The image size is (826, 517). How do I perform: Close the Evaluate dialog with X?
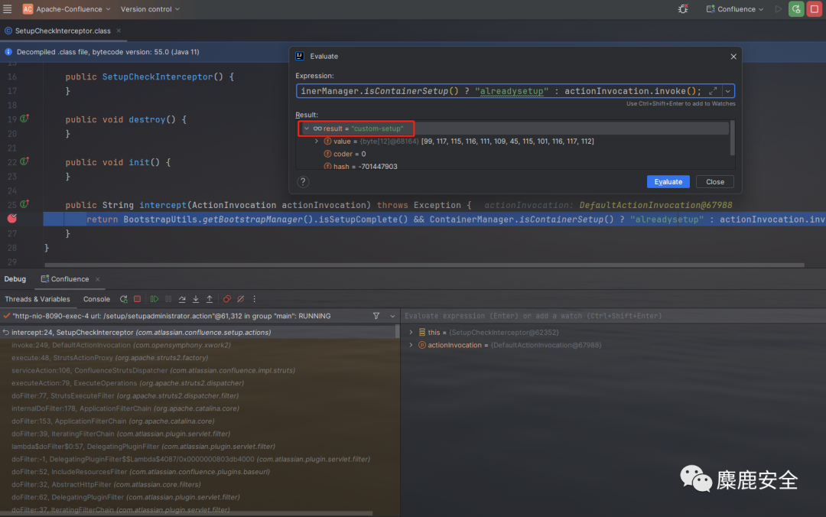coord(733,57)
